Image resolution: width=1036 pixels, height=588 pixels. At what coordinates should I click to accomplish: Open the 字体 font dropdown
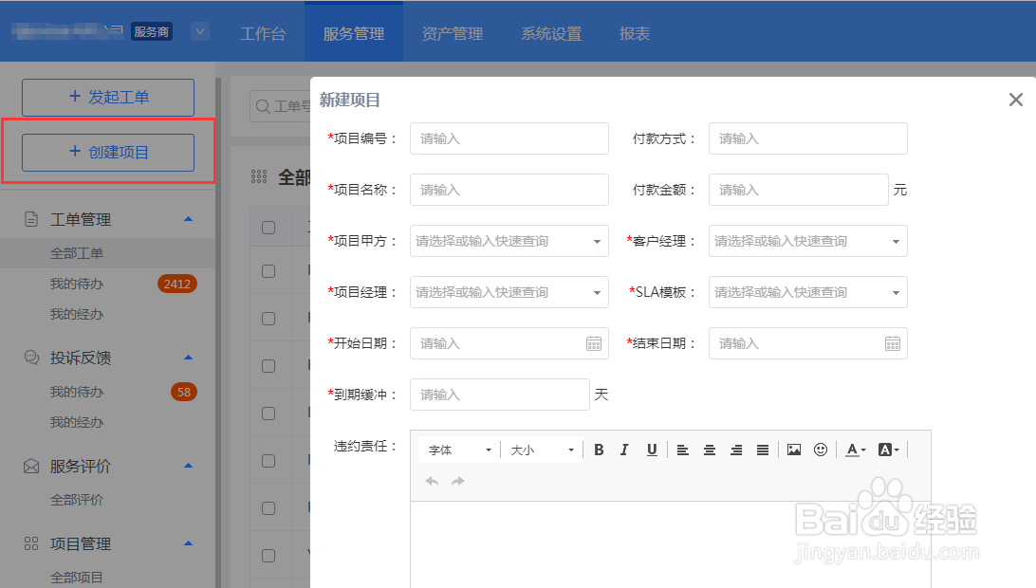point(458,449)
